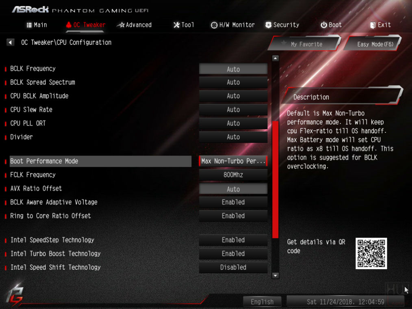Switch to the OC Tweaker tab
Image resolution: width=412 pixels, height=309 pixels.
point(86,25)
